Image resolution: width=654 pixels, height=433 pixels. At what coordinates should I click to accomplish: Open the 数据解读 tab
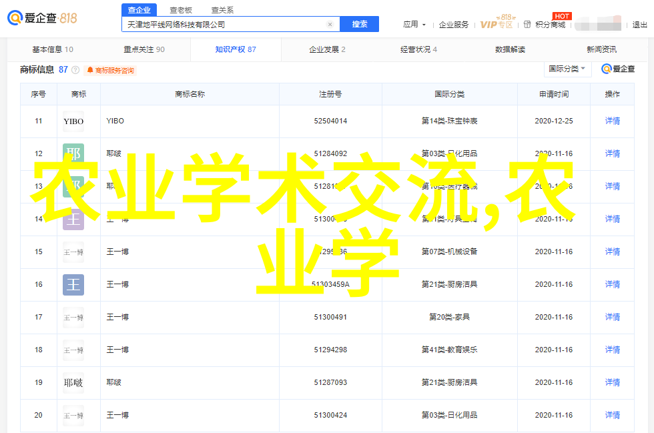pyautogui.click(x=510, y=49)
